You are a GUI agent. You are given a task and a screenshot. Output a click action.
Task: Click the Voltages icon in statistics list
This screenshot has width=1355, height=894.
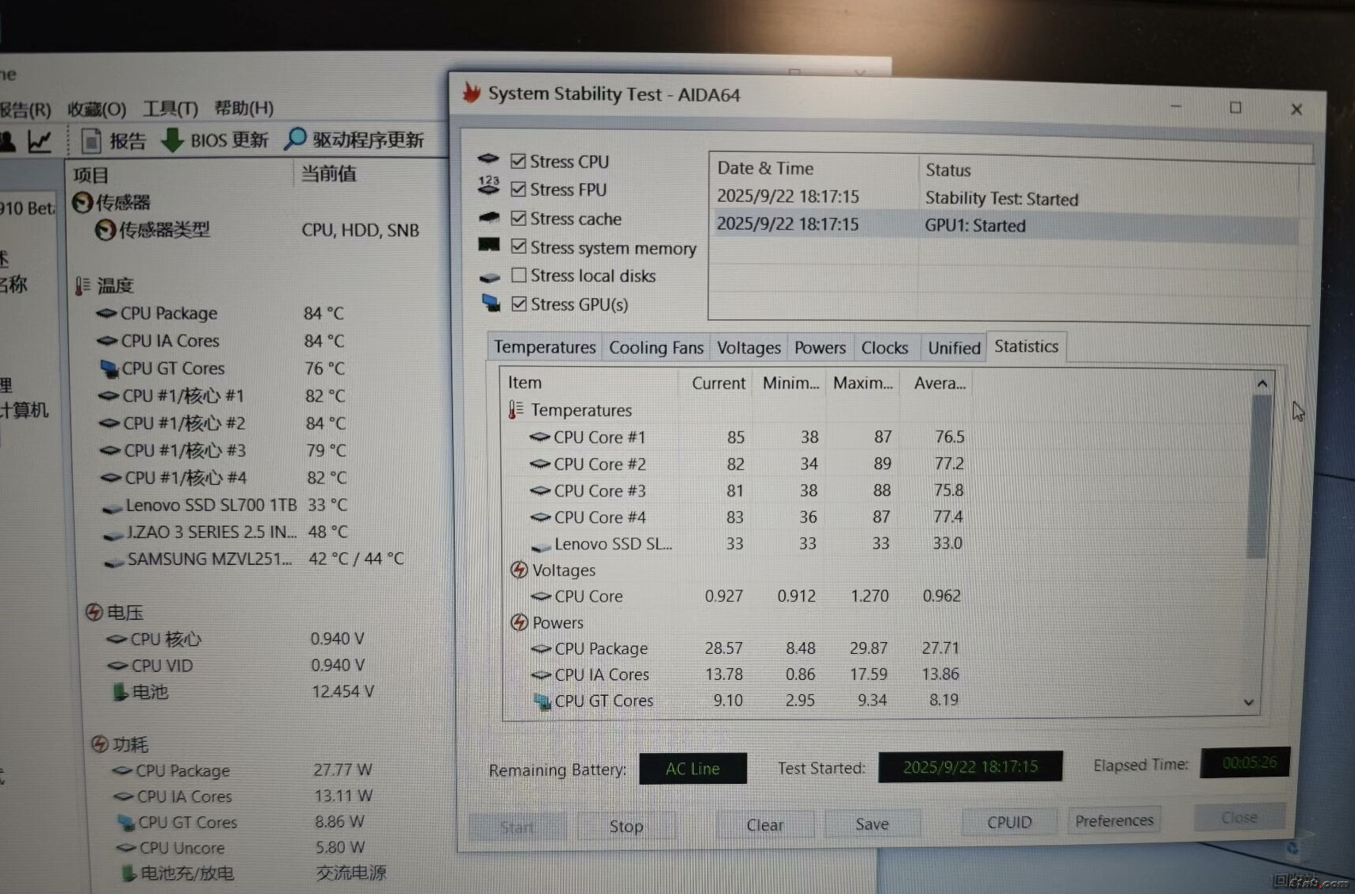click(x=519, y=570)
